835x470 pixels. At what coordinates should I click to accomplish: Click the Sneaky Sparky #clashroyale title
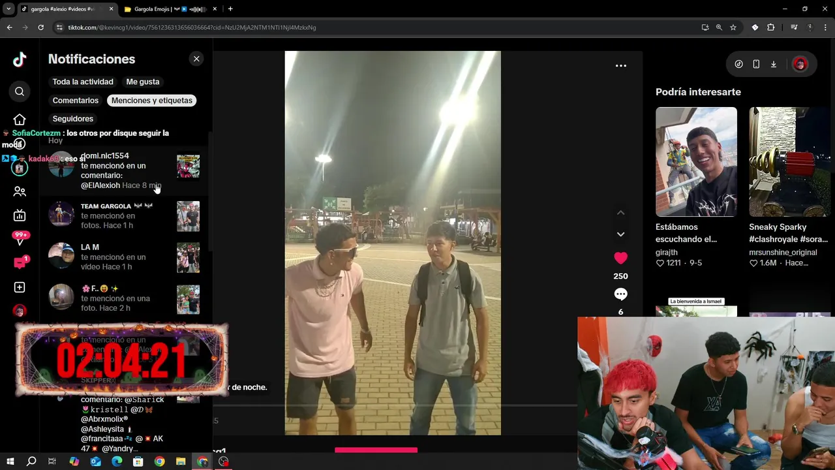coord(788,233)
